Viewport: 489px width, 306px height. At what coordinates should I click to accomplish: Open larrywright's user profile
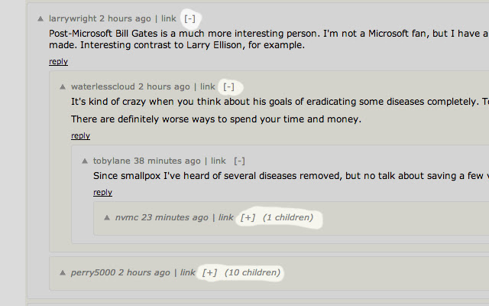(73, 18)
